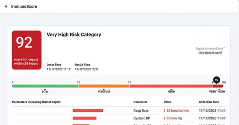Click the Resp Rate red contribution bar
The image size is (239, 125).
[x=88, y=110]
